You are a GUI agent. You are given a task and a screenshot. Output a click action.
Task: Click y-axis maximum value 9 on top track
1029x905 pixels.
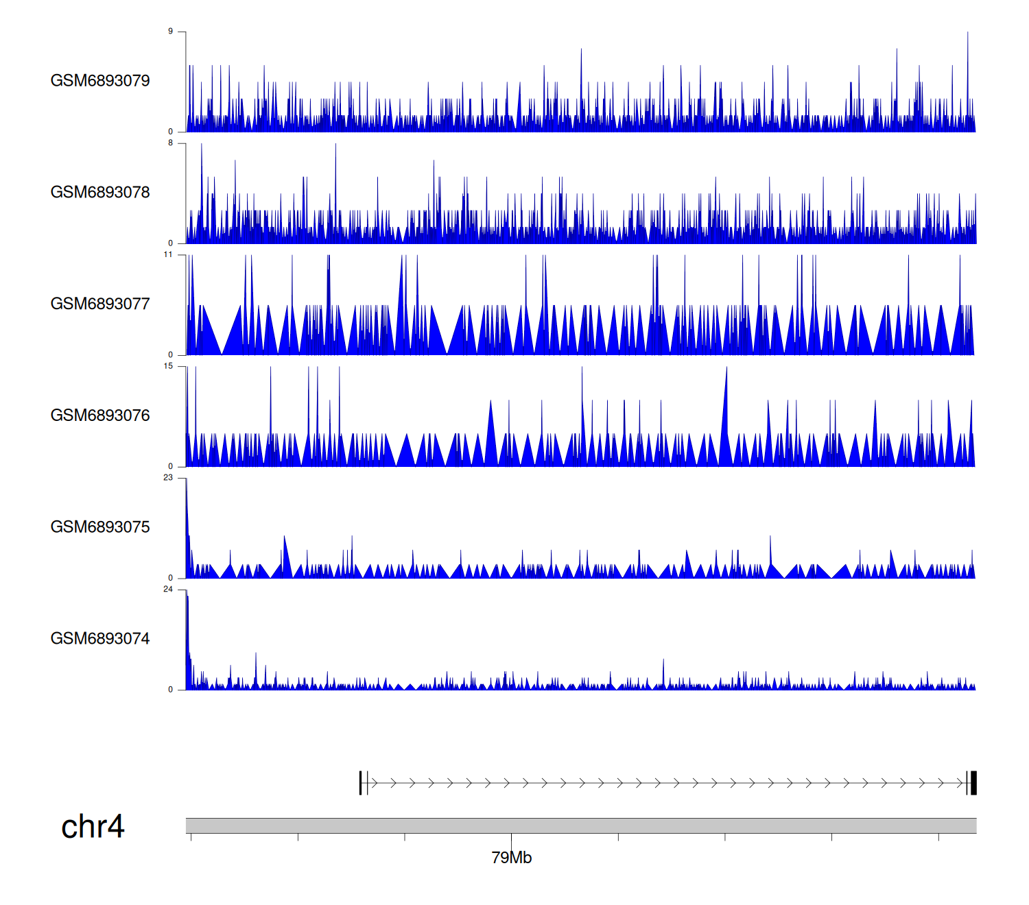click(x=171, y=32)
